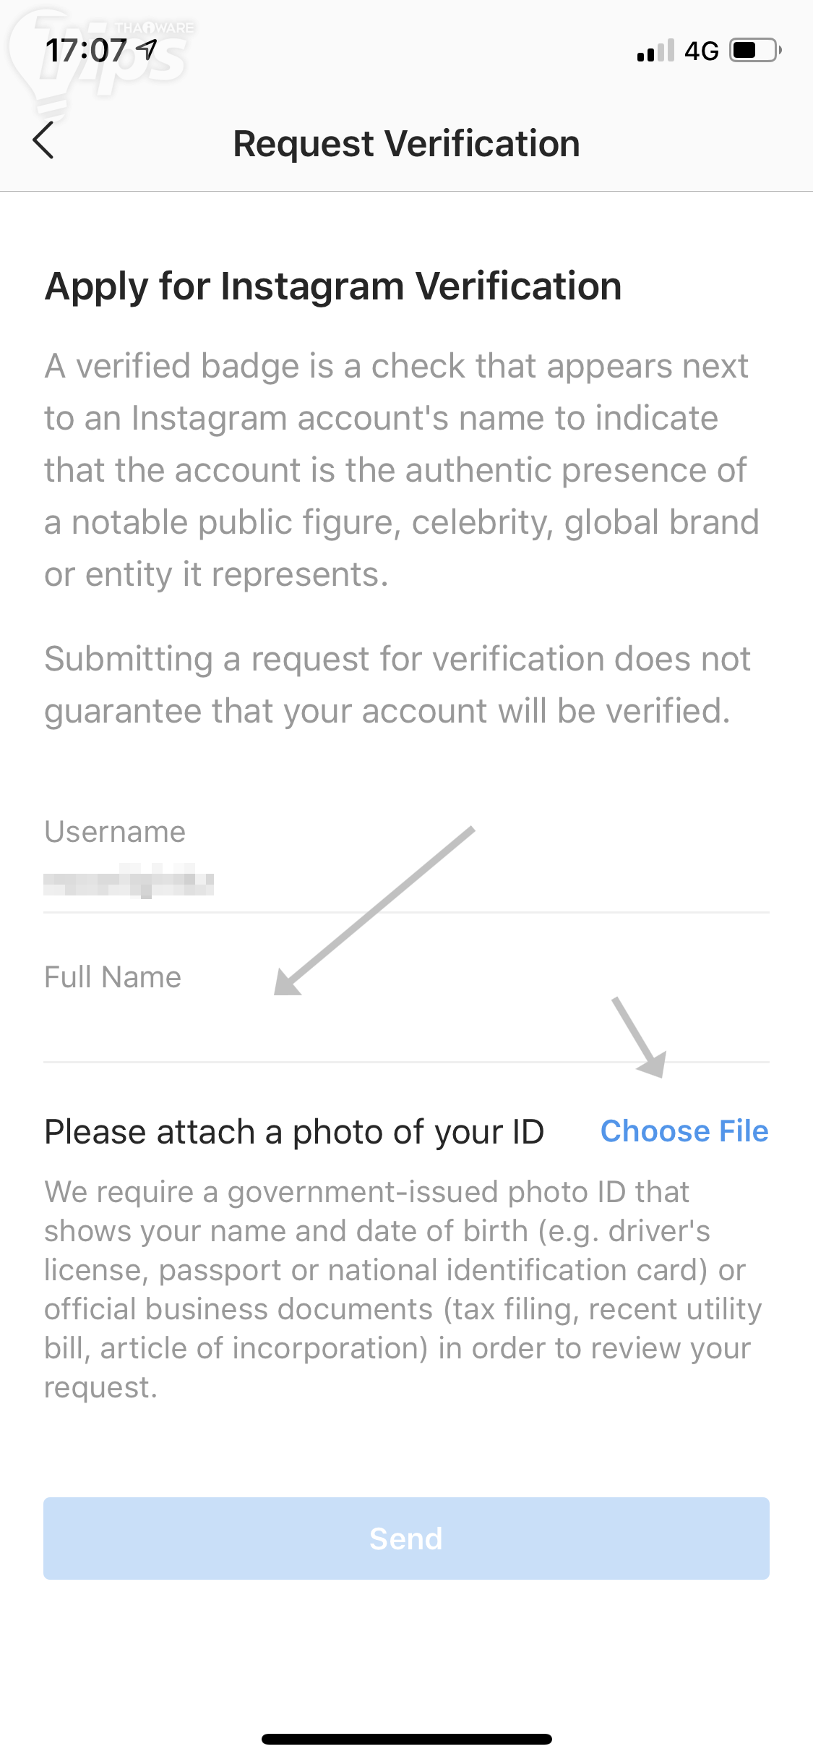Tap the 17:07 clock in status bar

[86, 51]
